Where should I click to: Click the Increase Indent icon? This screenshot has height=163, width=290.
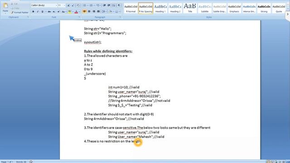coord(109,5)
